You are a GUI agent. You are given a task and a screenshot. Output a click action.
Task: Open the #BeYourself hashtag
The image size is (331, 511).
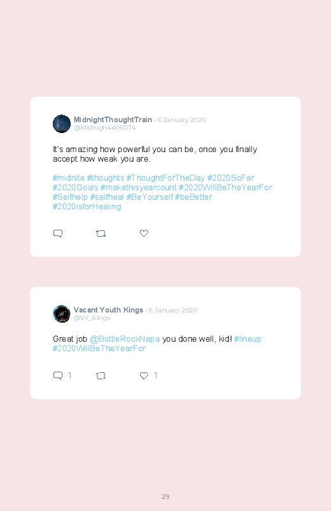coord(150,197)
